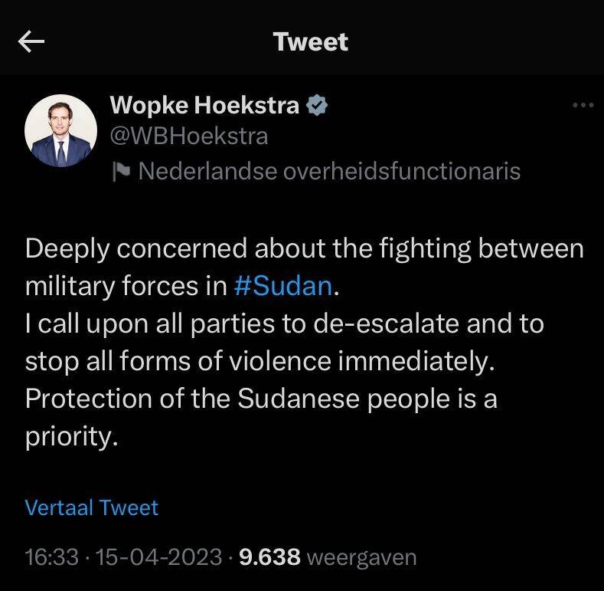Click the 'I call upon all parties' sentence
The image size is (604, 591).
click(284, 323)
